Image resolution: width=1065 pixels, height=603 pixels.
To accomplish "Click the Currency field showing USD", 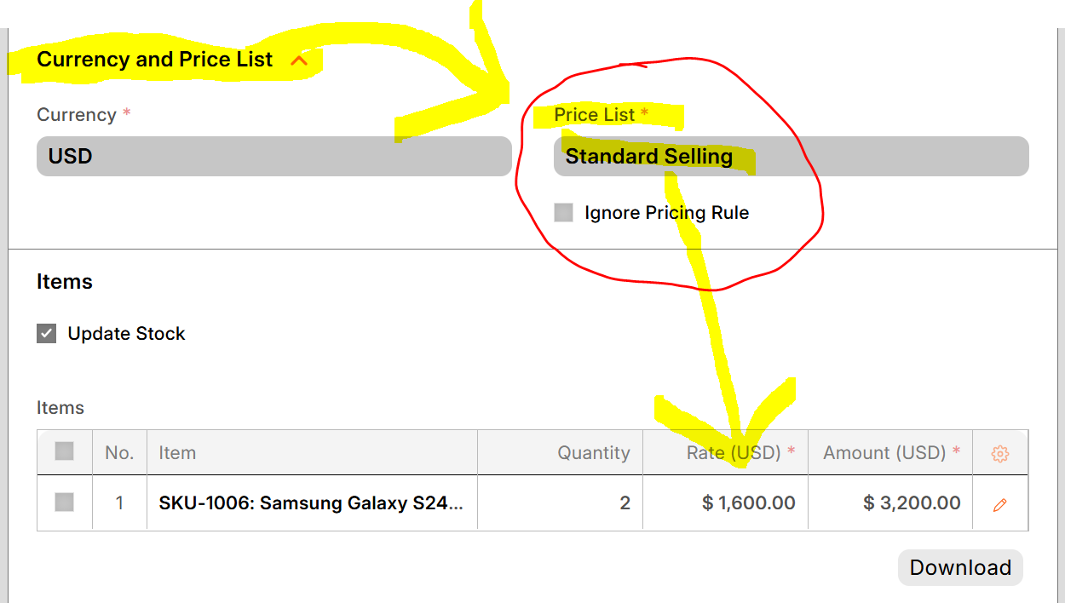I will tap(273, 157).
